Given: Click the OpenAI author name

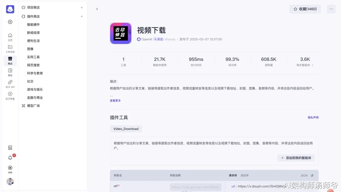Looking at the screenshot, I should pos(147,39).
